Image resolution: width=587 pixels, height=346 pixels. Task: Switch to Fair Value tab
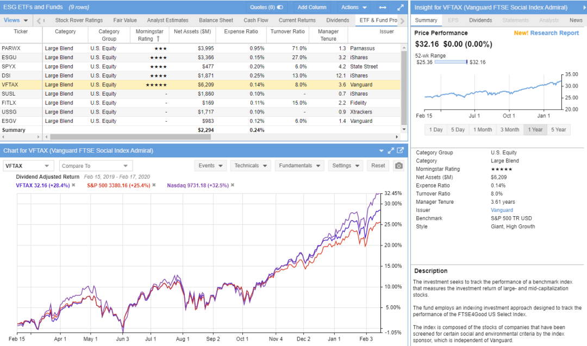(x=124, y=20)
